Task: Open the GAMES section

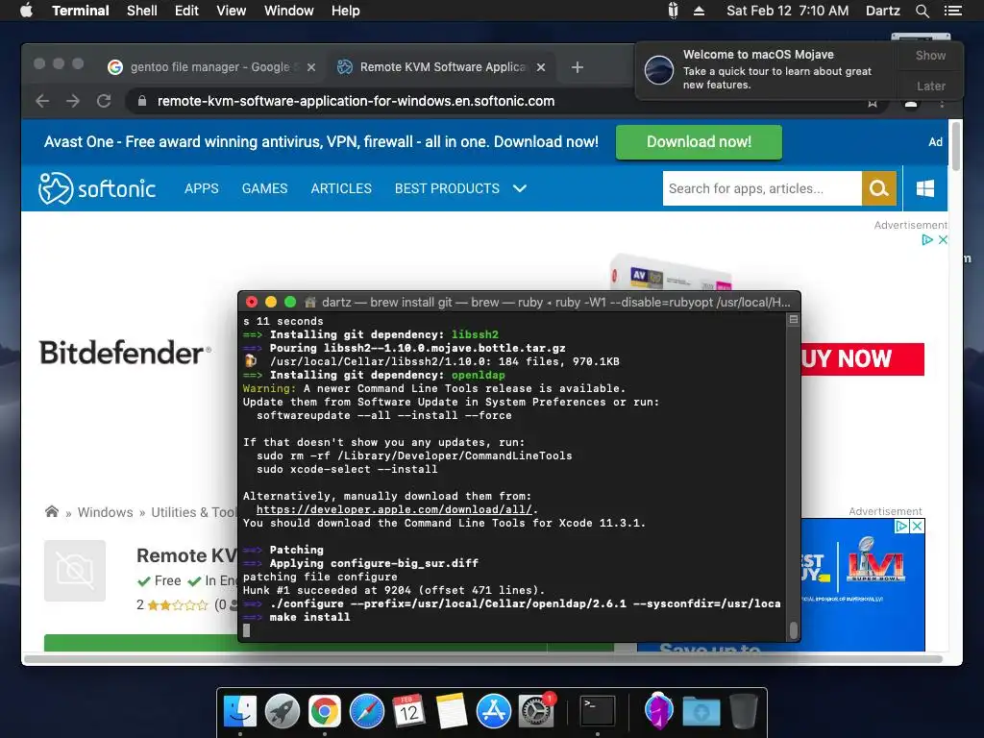Action: point(264,188)
